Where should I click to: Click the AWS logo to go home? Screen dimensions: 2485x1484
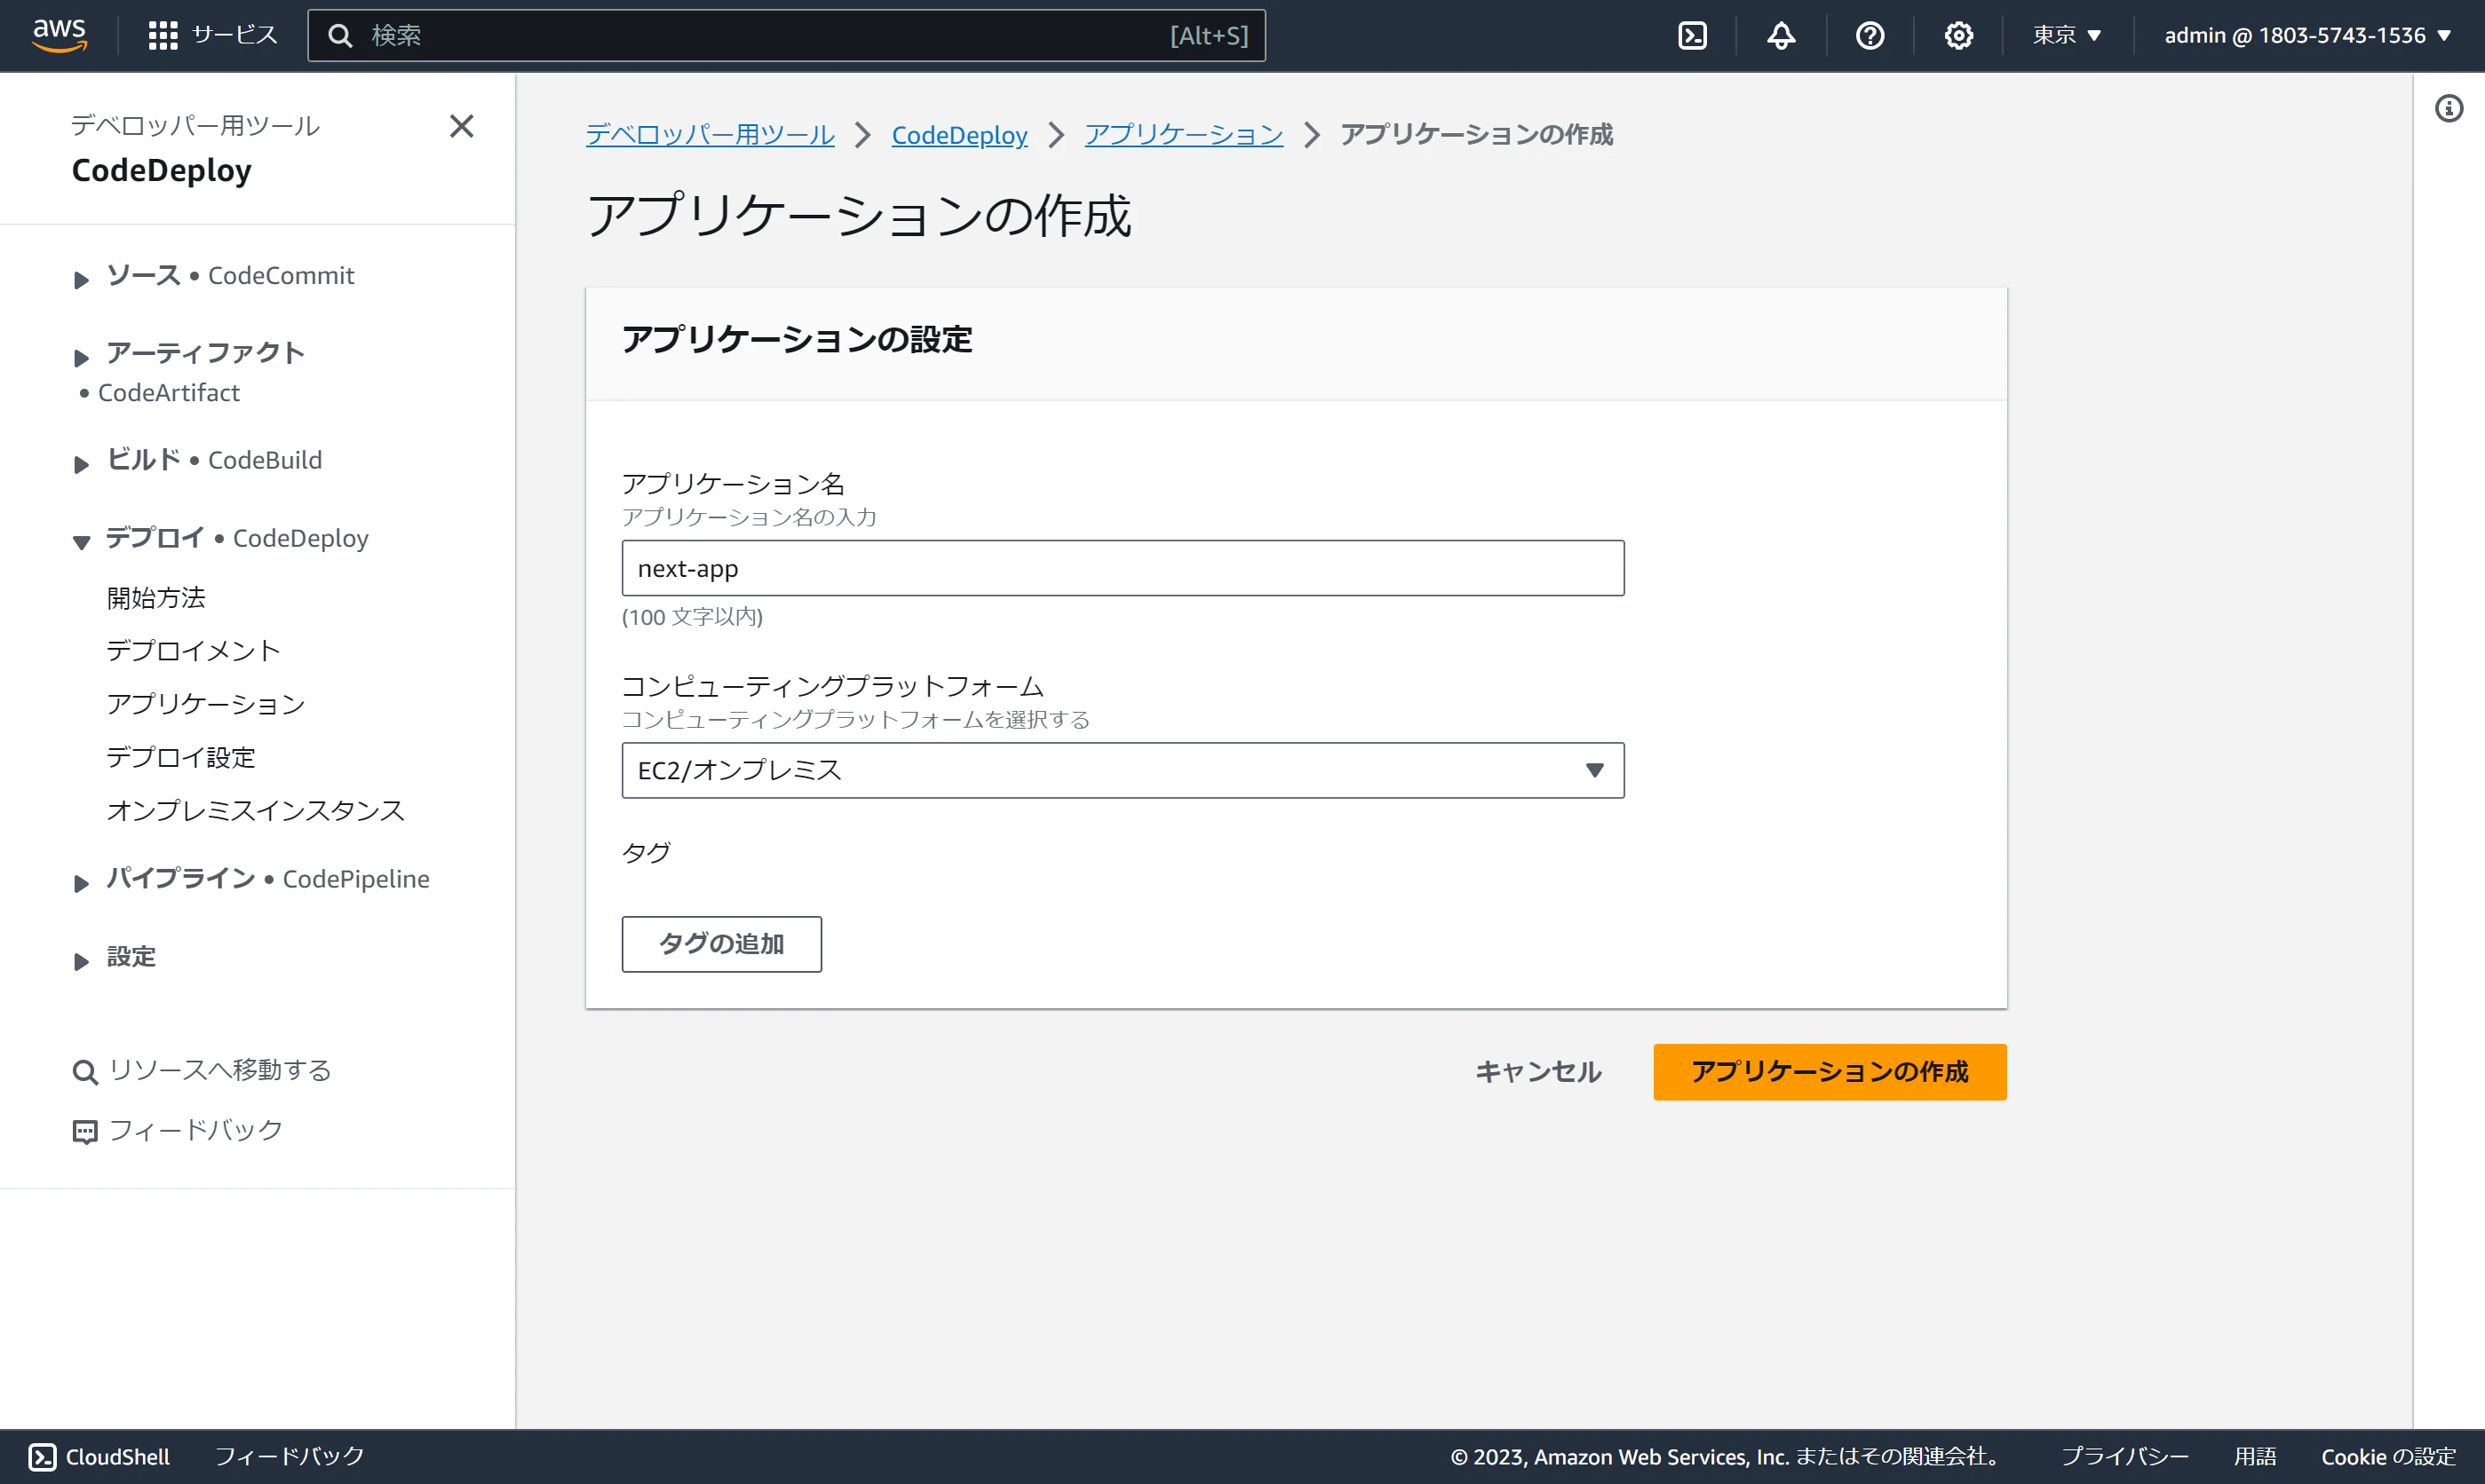59,34
